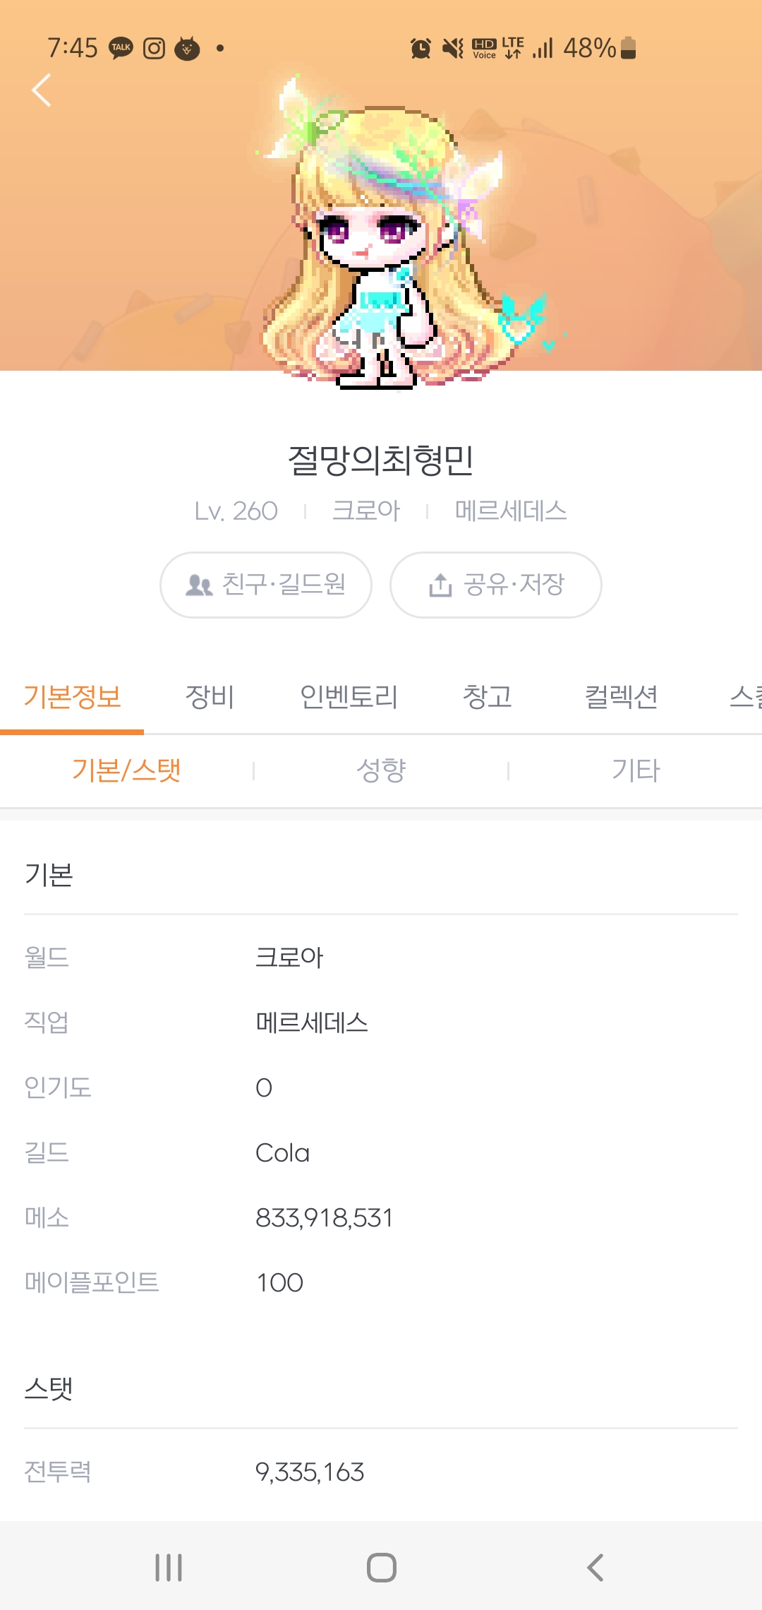The width and height of the screenshot is (762, 1610).
Task: Switch to the 장비 tab
Action: [x=210, y=697]
